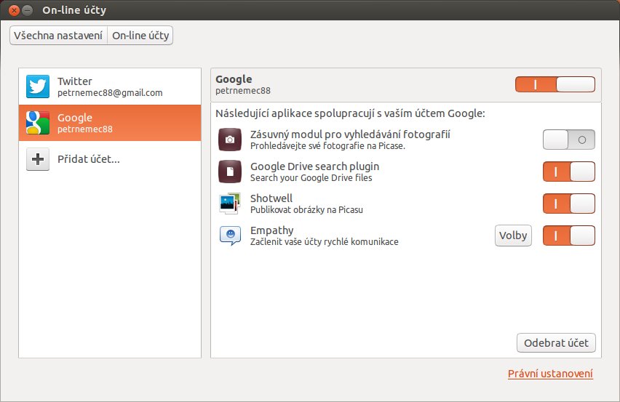Enable the photo search plugin switch
This screenshot has height=402, width=620.
pyautogui.click(x=568, y=140)
